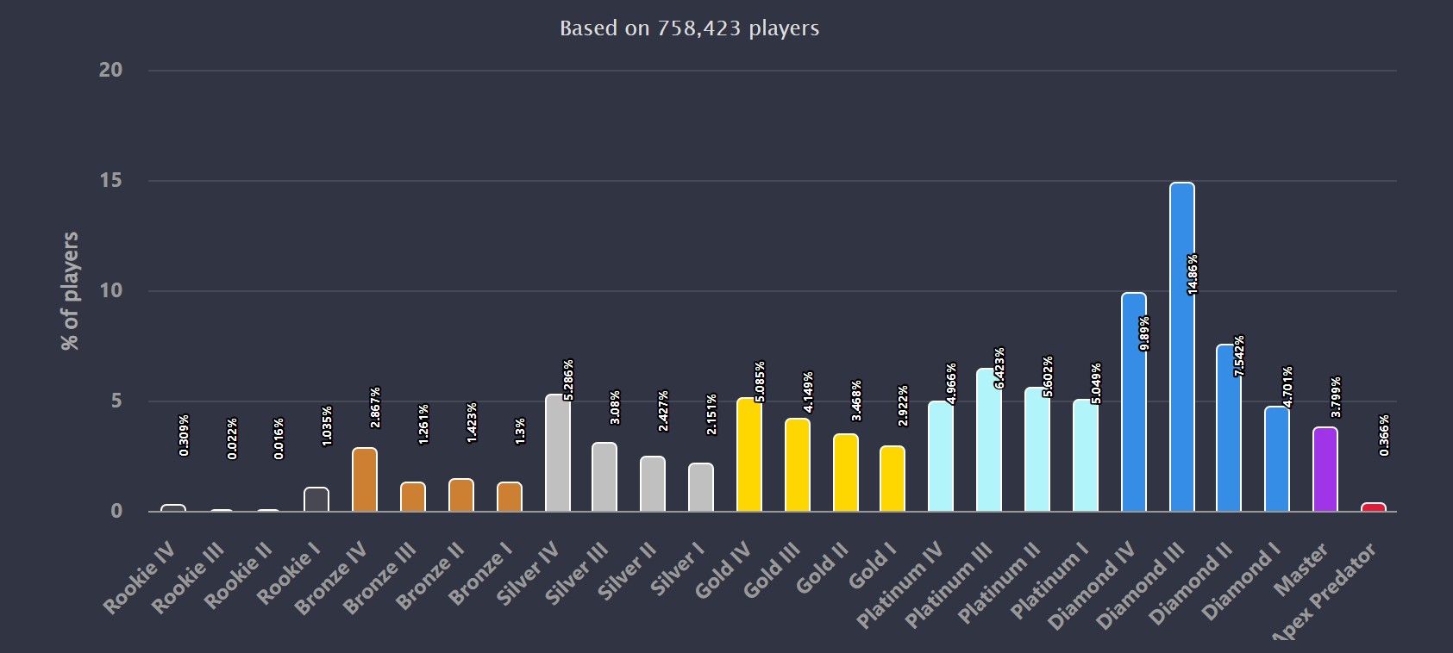Image resolution: width=1453 pixels, height=653 pixels.
Task: Click the Rookie IV axis label
Action: (141, 579)
